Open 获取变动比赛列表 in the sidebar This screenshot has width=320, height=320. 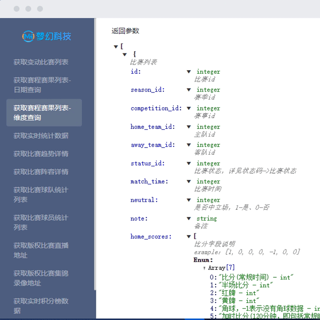tap(41, 62)
